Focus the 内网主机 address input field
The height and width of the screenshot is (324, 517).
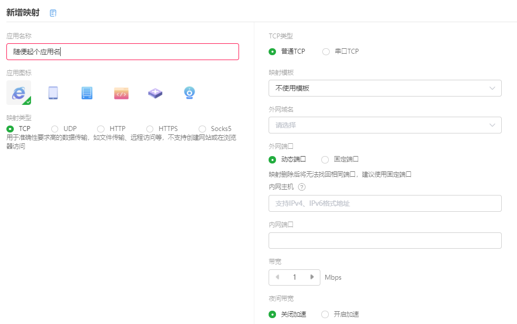[x=385, y=203]
